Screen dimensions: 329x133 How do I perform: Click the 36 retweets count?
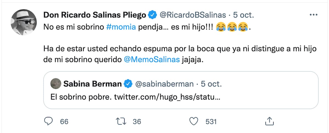[x=137, y=122]
